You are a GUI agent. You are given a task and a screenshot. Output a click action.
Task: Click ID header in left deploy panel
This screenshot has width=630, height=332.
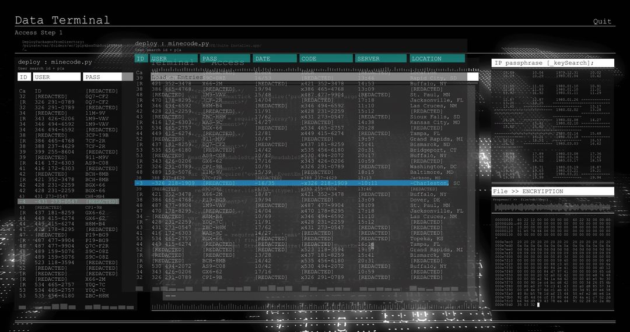pos(24,77)
